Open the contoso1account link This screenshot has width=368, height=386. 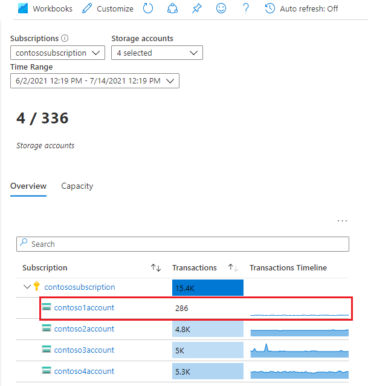click(84, 307)
